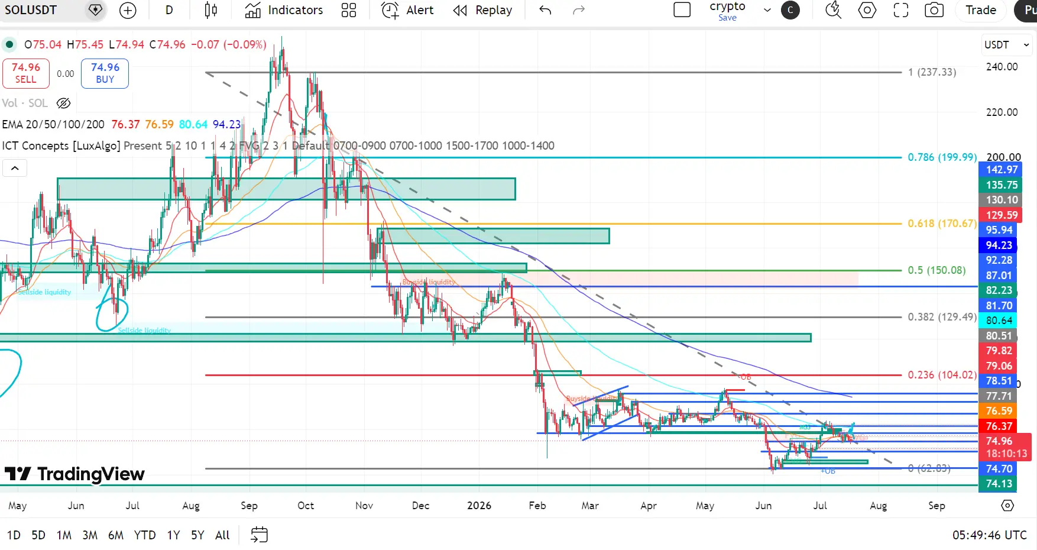Viewport: 1037px width, 550px height.
Task: Take a chart snapshot with camera icon
Action: click(934, 10)
